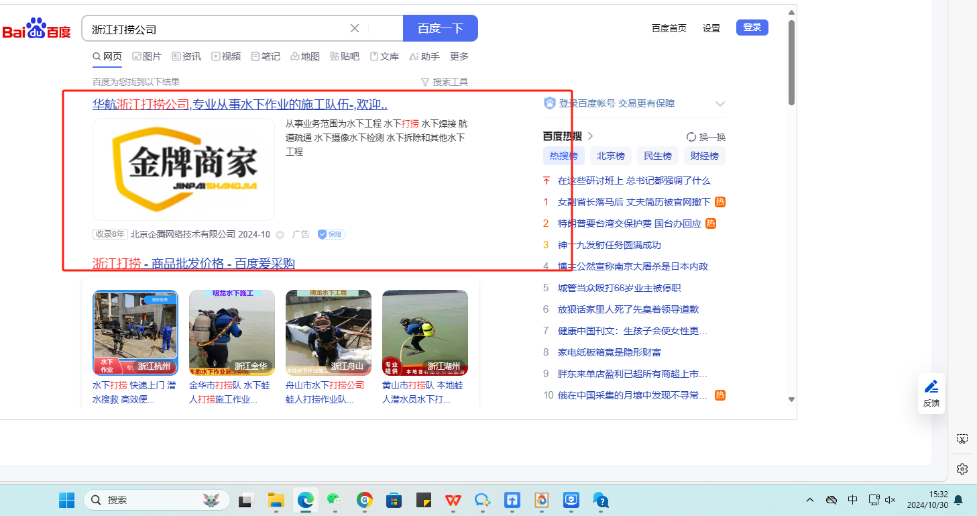Toggle the 中 input method indicator
977x516 pixels.
click(x=853, y=500)
